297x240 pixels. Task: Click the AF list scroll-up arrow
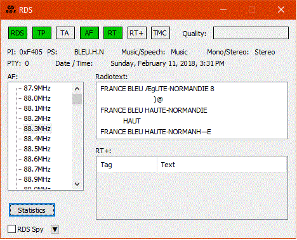coord(77,89)
